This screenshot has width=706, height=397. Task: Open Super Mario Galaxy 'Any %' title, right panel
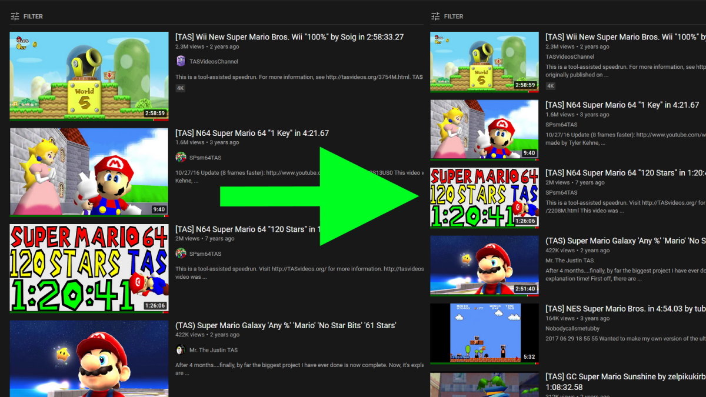coord(625,241)
